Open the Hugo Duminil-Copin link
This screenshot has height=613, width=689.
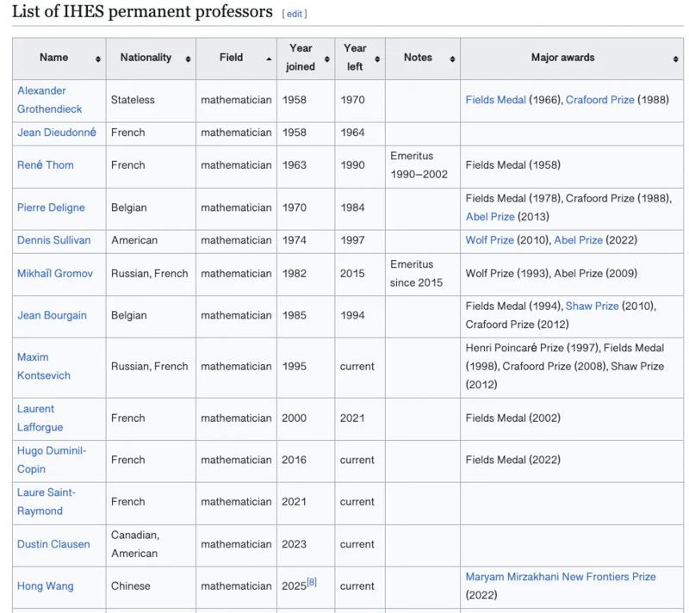(x=52, y=460)
